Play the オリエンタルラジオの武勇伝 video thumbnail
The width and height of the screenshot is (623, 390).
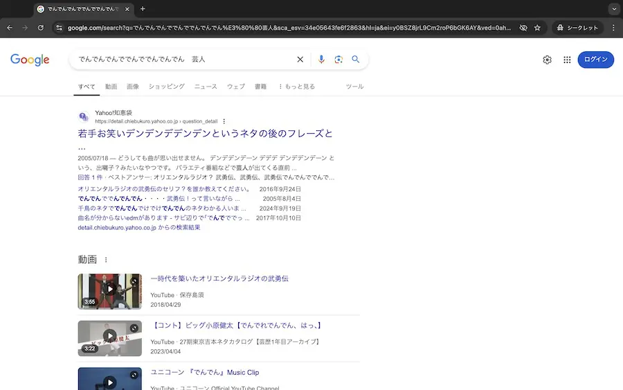tap(109, 291)
